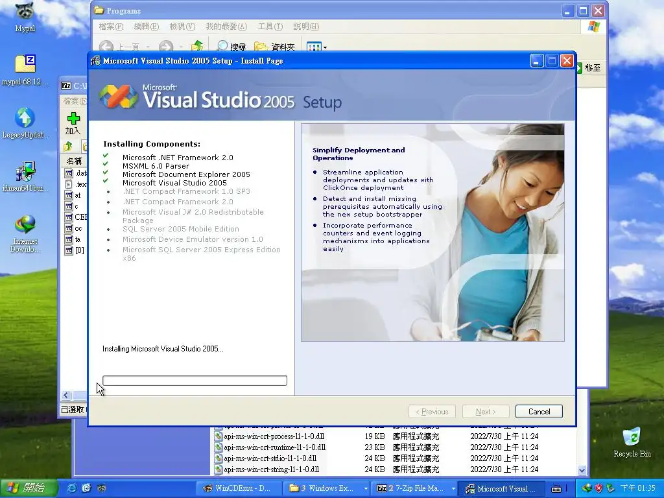Image resolution: width=664 pixels, height=498 pixels.
Task: Click SQL Server 2005 Mobile Edition entry
Action: tap(181, 229)
